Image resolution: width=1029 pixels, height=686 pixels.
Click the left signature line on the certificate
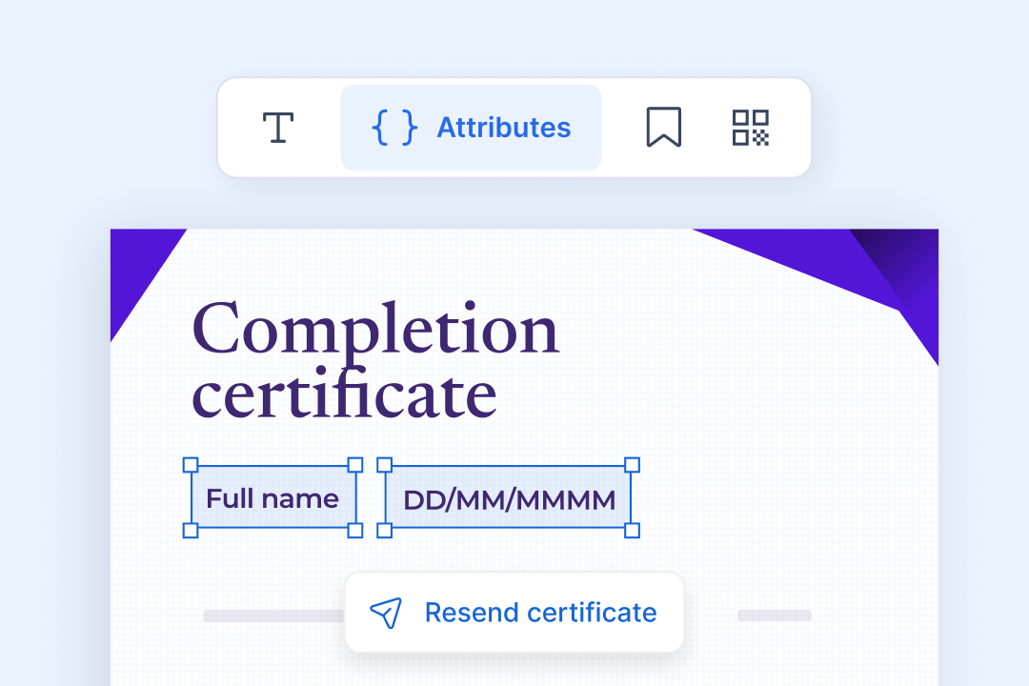[x=267, y=616]
